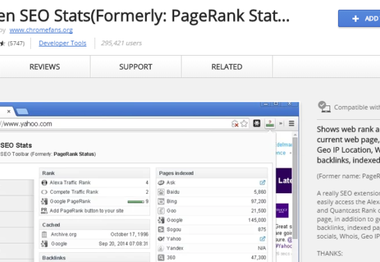
Task: Click the Google PageRank green bar
Action: point(136,202)
